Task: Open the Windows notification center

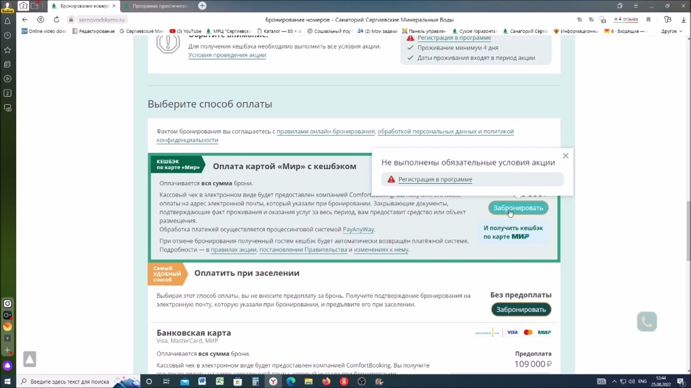Action: (681, 382)
